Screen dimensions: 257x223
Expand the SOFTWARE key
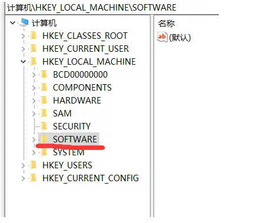(34, 139)
